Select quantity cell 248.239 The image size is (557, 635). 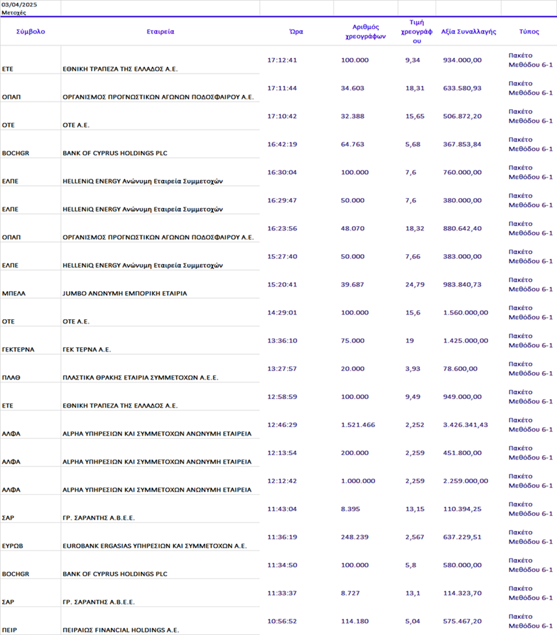pyautogui.click(x=354, y=537)
